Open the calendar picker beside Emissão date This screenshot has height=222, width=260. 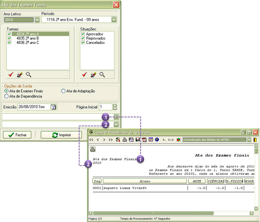point(53,107)
